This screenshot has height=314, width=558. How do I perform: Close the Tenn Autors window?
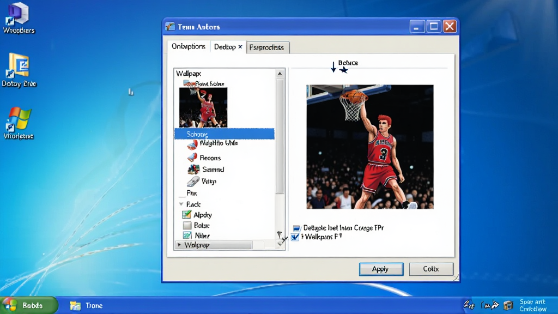click(450, 27)
